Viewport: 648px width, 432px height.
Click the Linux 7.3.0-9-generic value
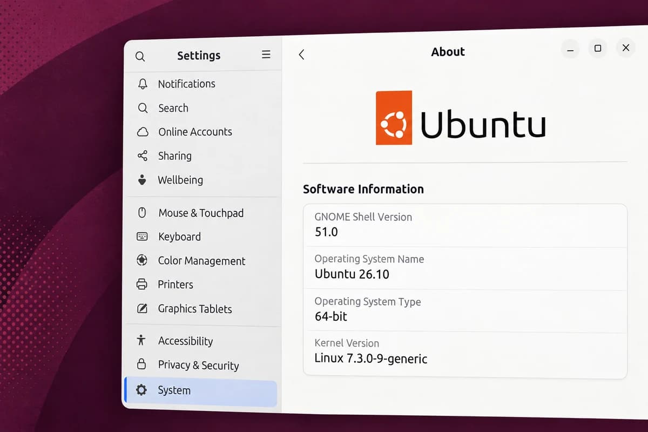pyautogui.click(x=371, y=358)
